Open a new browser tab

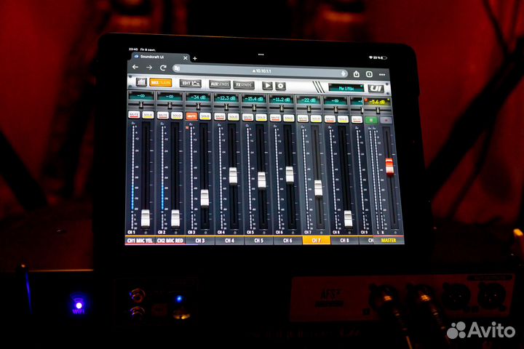[194, 57]
